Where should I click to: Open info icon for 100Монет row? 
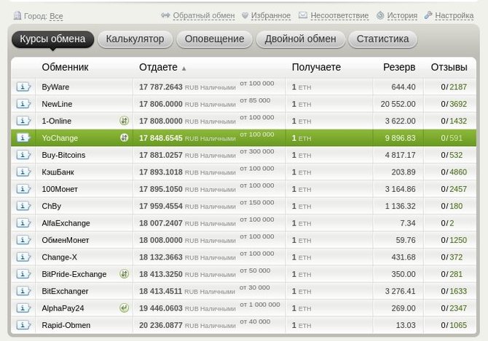click(x=23, y=189)
